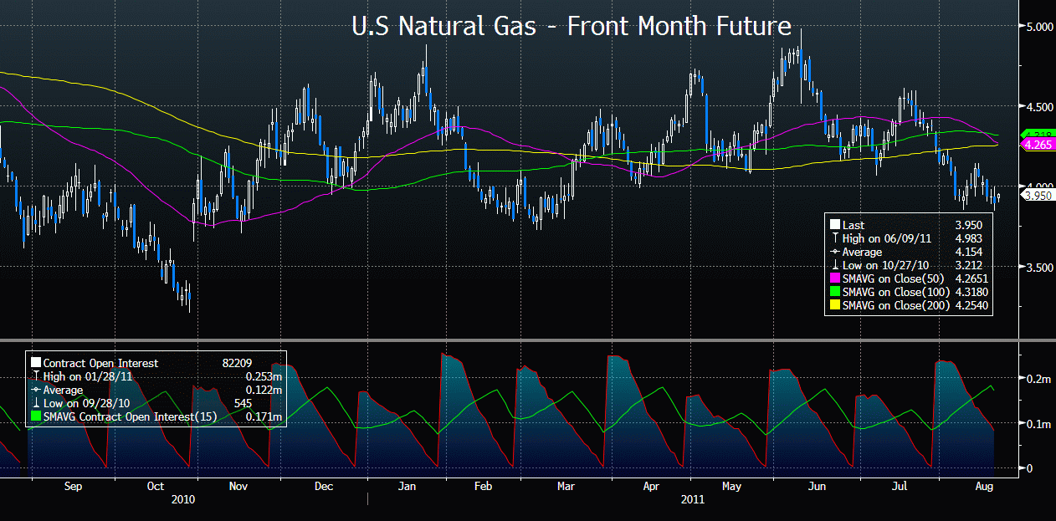Click the yellow SMAVG on Close(200) swatch
This screenshot has height=521, width=1056.
coord(835,306)
